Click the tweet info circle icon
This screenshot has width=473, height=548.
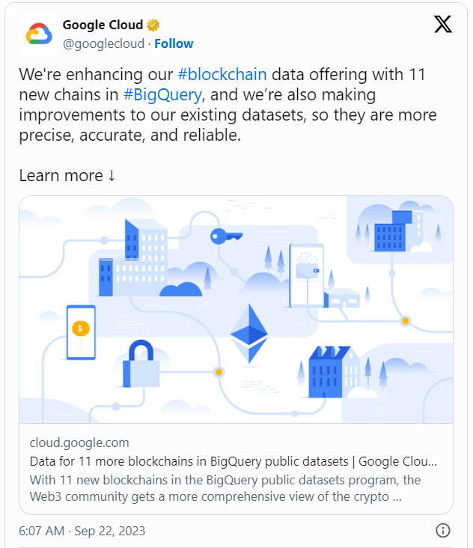pos(443,530)
